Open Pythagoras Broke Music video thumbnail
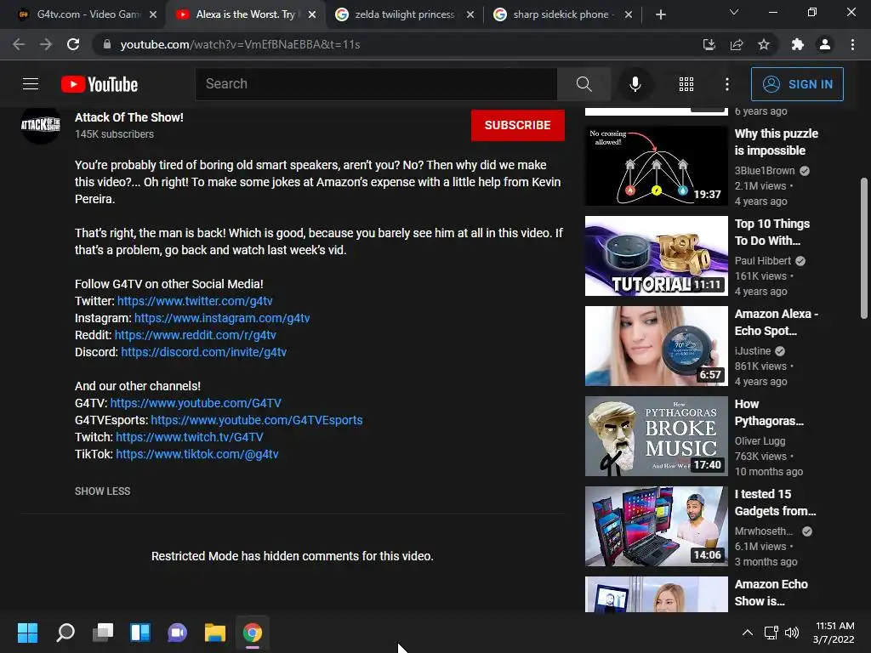 [656, 436]
